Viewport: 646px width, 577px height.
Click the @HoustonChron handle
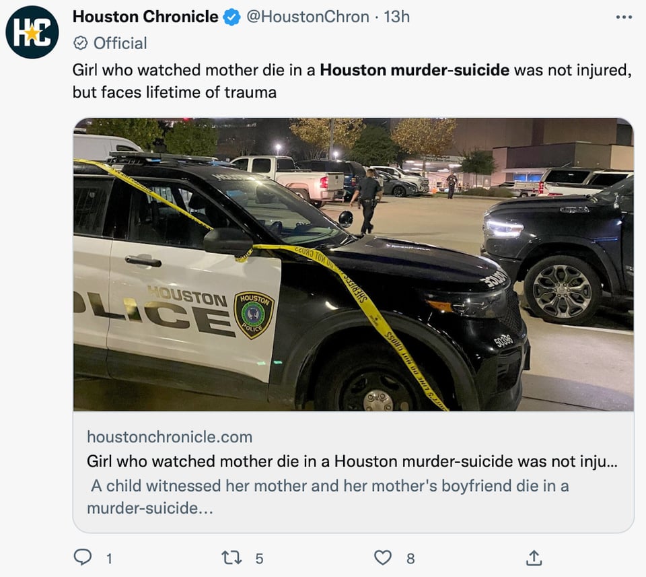(308, 17)
